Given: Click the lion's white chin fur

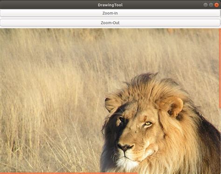Looking at the screenshot, I should pos(127,164).
